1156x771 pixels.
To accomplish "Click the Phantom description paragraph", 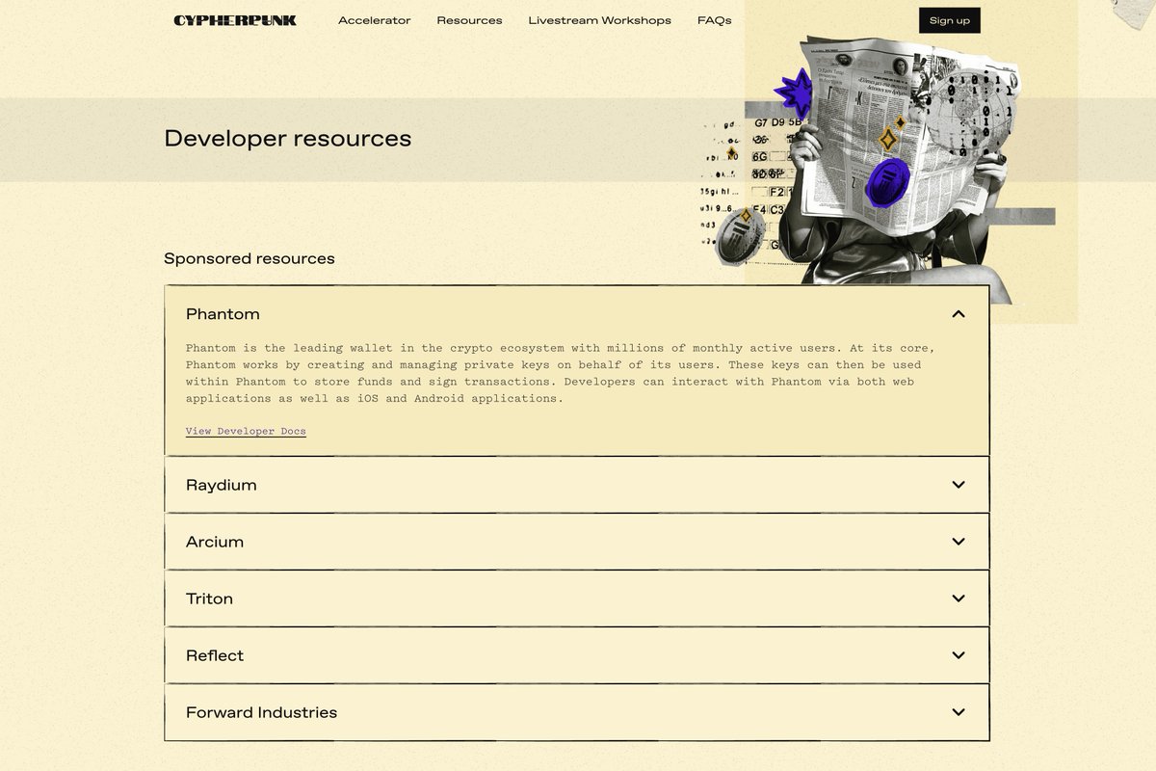I will tap(562, 373).
